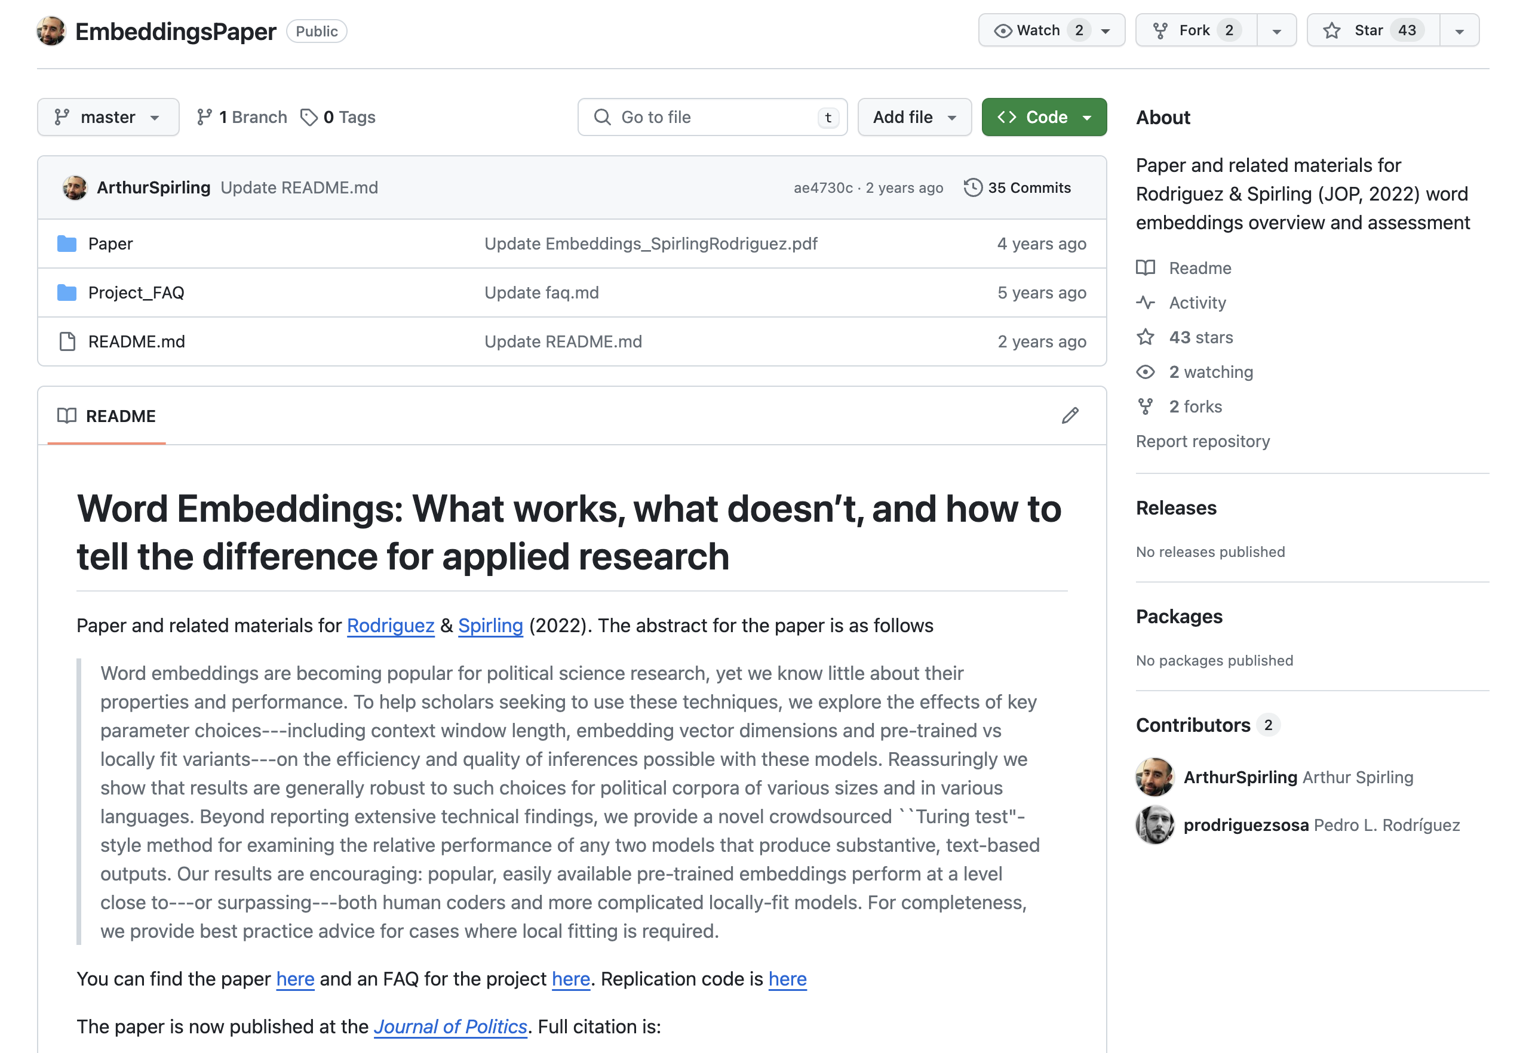Open the Journal of Politics link
1523x1053 pixels.
(450, 1026)
